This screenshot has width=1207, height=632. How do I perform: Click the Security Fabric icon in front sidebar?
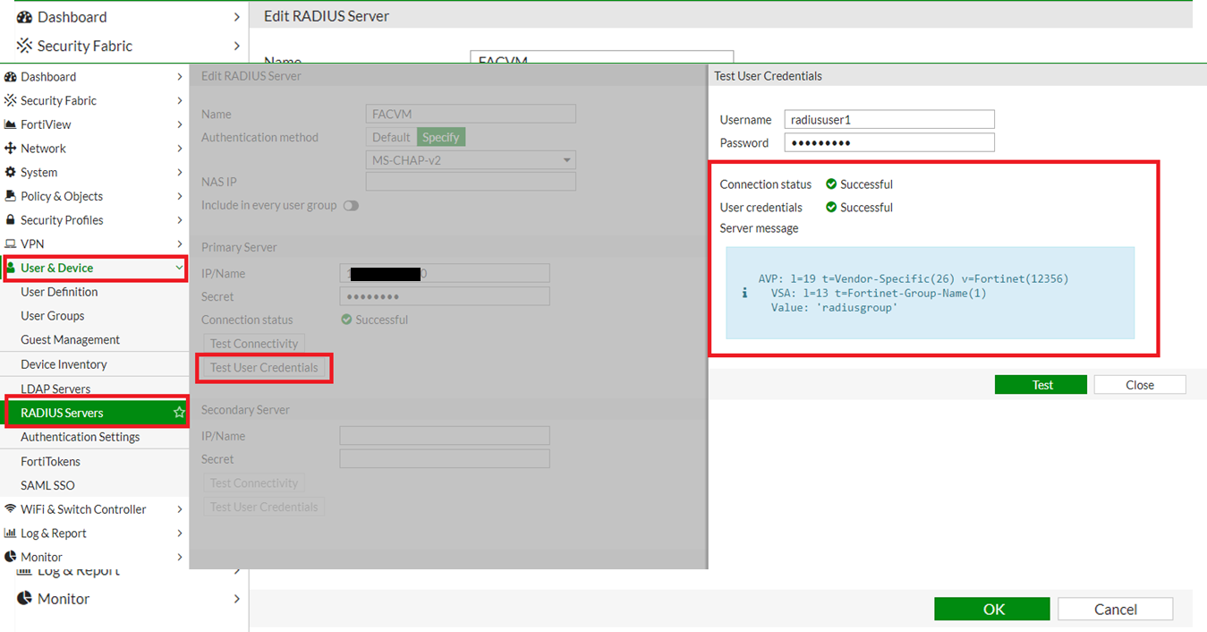pyautogui.click(x=11, y=101)
